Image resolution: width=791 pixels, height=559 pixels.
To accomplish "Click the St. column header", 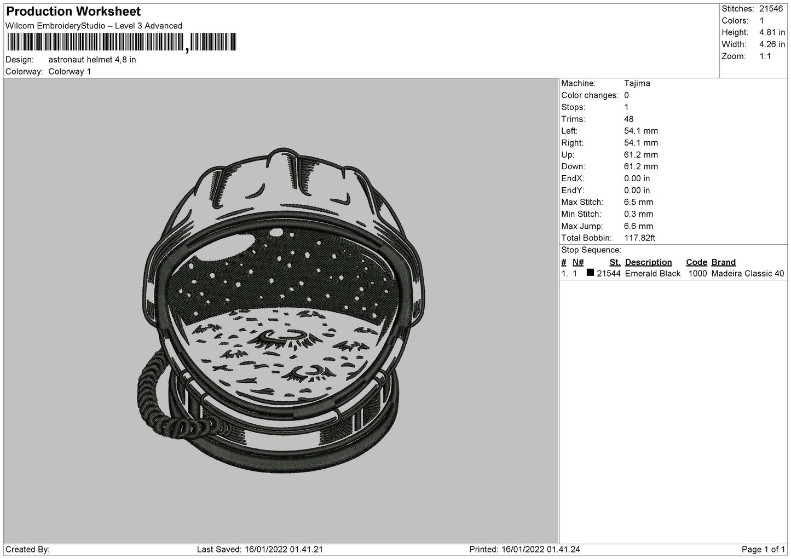I will tap(615, 262).
